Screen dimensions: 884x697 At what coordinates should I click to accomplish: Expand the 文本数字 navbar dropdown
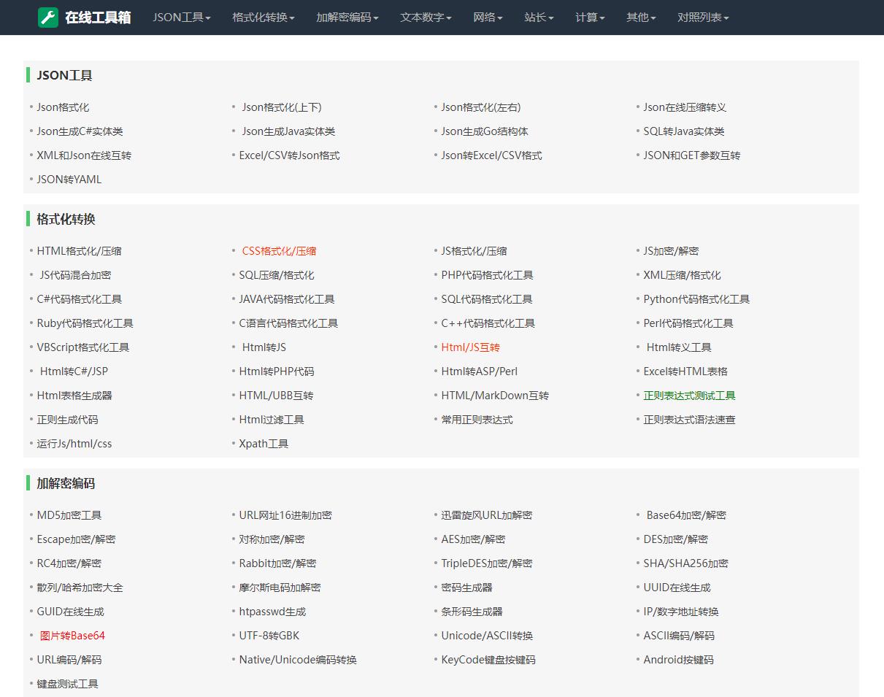tap(426, 18)
